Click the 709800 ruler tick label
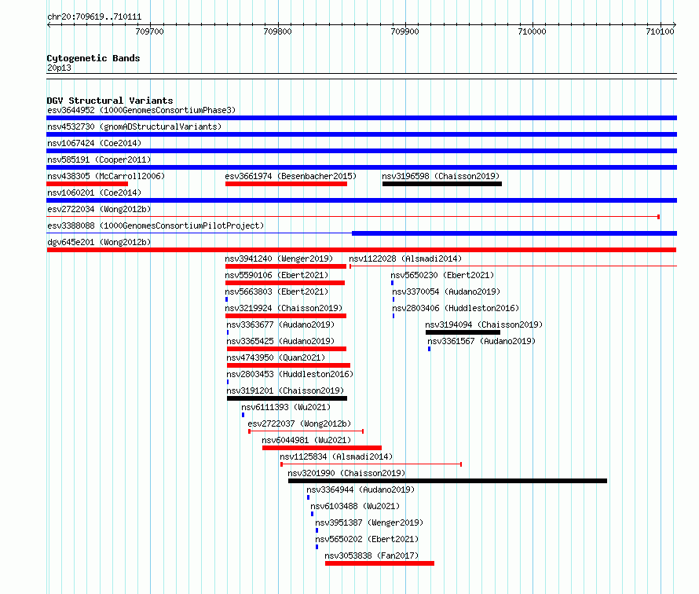The height and width of the screenshot is (594, 699). 277,31
